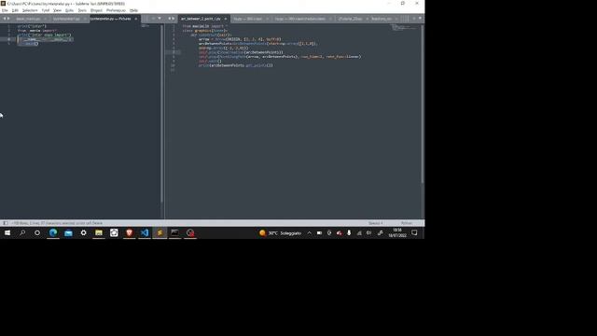The image size is (597, 336).
Task: Open Cortana from the taskbar
Action: pos(37,232)
